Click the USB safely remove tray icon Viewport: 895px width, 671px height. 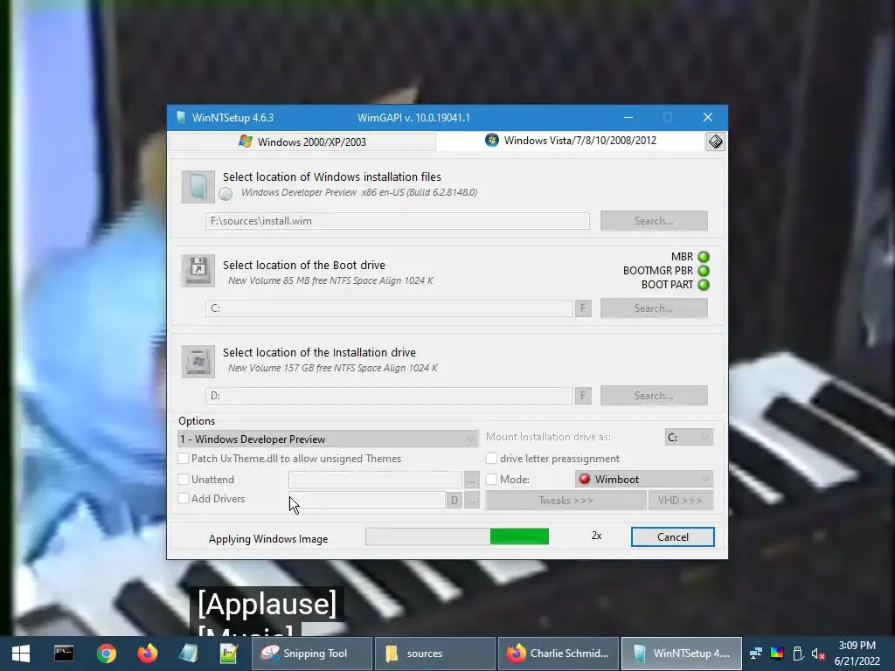pos(798,654)
